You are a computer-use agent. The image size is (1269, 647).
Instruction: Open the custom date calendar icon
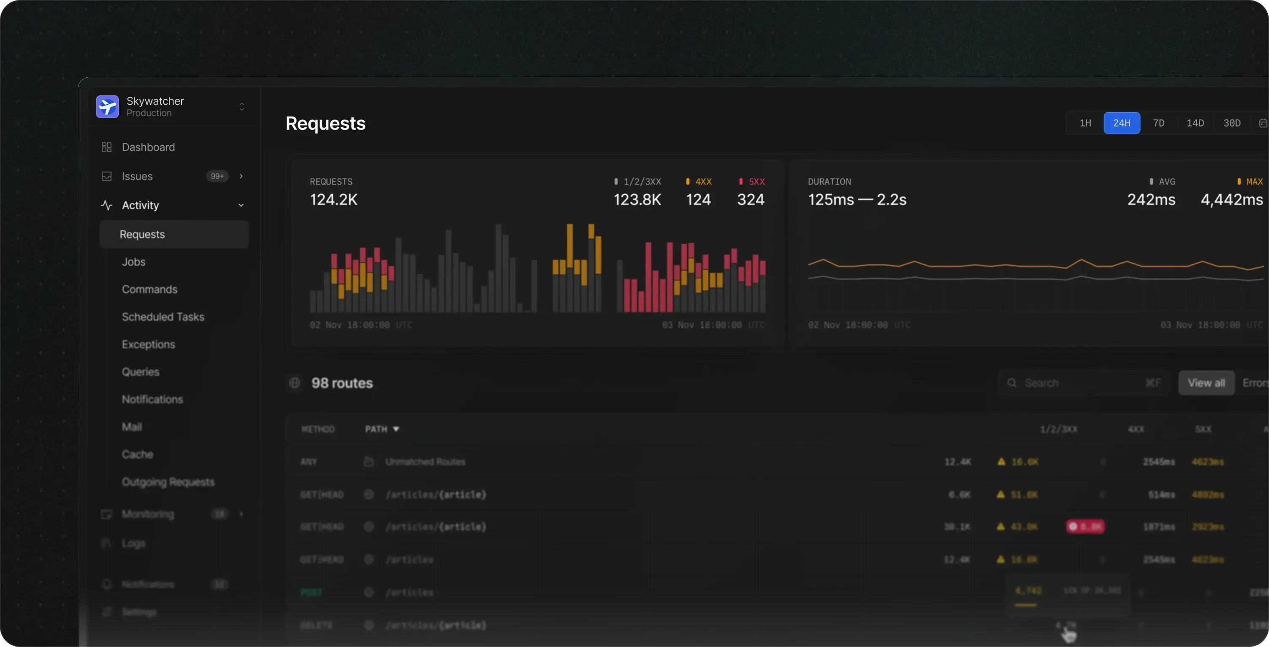[x=1263, y=123]
